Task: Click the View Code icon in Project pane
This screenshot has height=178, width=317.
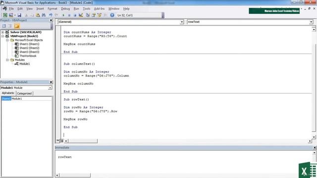Action: [4, 26]
